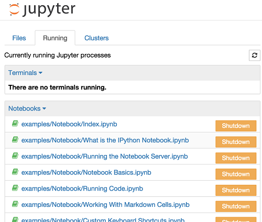The height and width of the screenshot is (222, 262).
Task: Collapse the Notebooks section
Action: (27, 108)
